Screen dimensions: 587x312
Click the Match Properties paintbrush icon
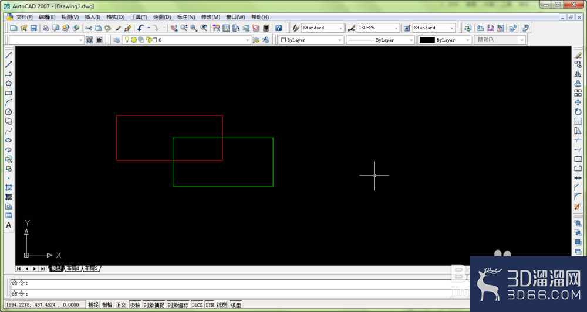tap(118, 28)
